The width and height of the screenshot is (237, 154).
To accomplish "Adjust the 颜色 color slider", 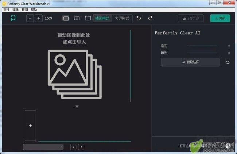I will [x=202, y=53].
